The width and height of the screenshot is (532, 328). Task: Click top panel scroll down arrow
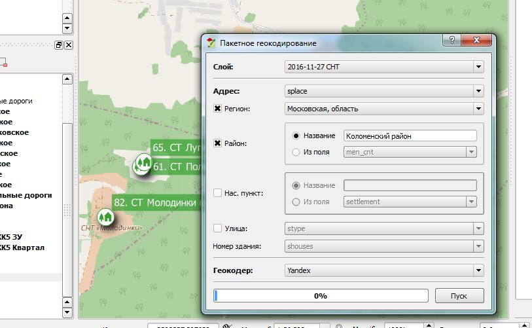click(67, 28)
